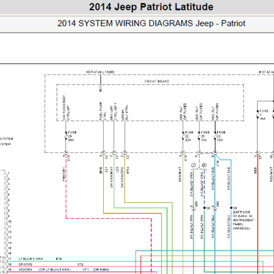This screenshot has height=274, width=274.
Task: Click the 2014 Jeep Patriot Latitude title
Action: tap(151, 7)
